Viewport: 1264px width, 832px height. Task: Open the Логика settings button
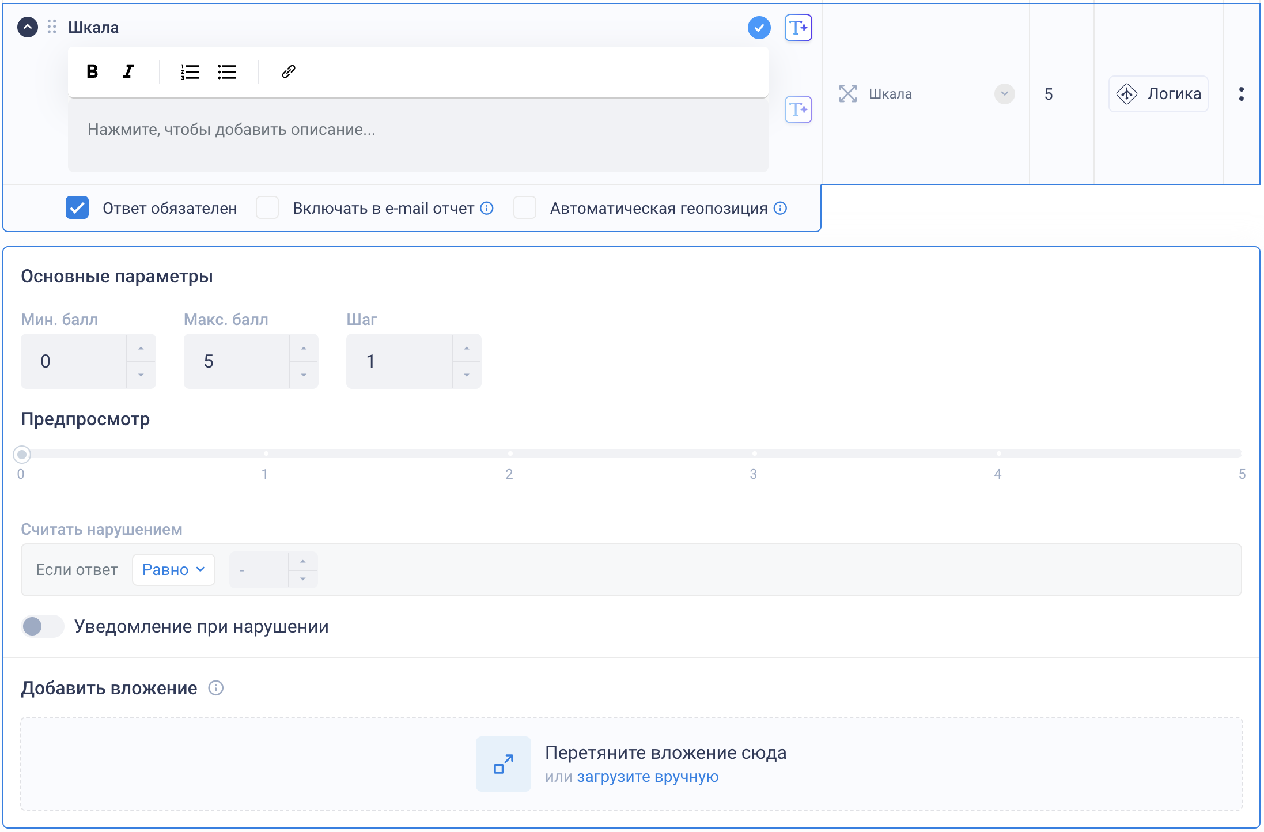1159,94
